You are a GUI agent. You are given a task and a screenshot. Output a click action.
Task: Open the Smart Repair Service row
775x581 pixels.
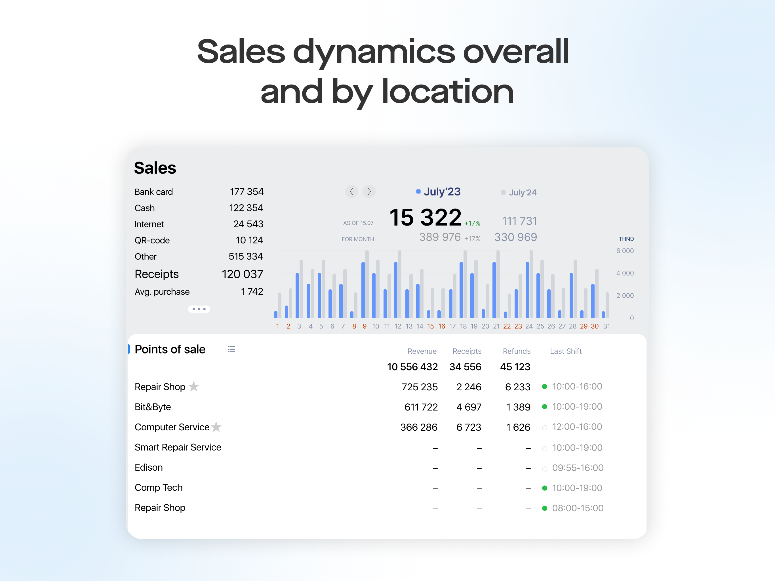(x=178, y=447)
